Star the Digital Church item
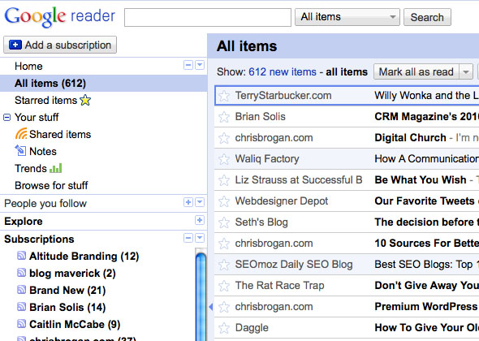The height and width of the screenshot is (341, 479). tap(224, 138)
